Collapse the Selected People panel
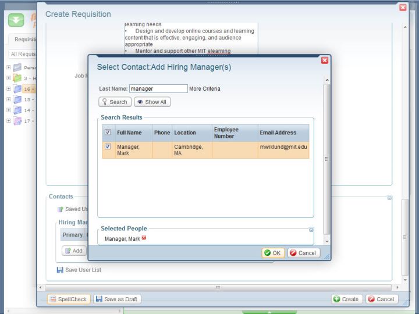The image size is (419, 314). [311, 230]
